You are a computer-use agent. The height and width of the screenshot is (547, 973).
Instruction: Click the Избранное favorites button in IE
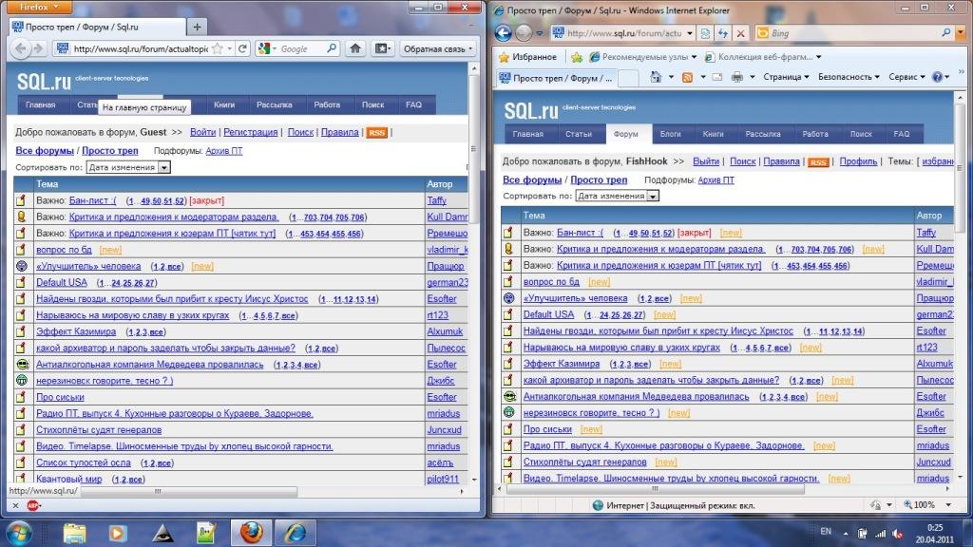(527, 57)
